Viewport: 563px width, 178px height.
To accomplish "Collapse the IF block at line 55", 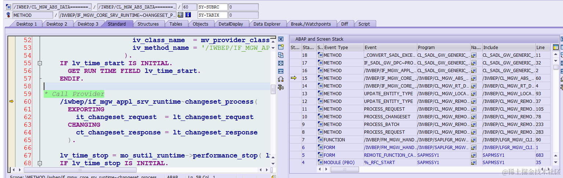I will [x=40, y=63].
